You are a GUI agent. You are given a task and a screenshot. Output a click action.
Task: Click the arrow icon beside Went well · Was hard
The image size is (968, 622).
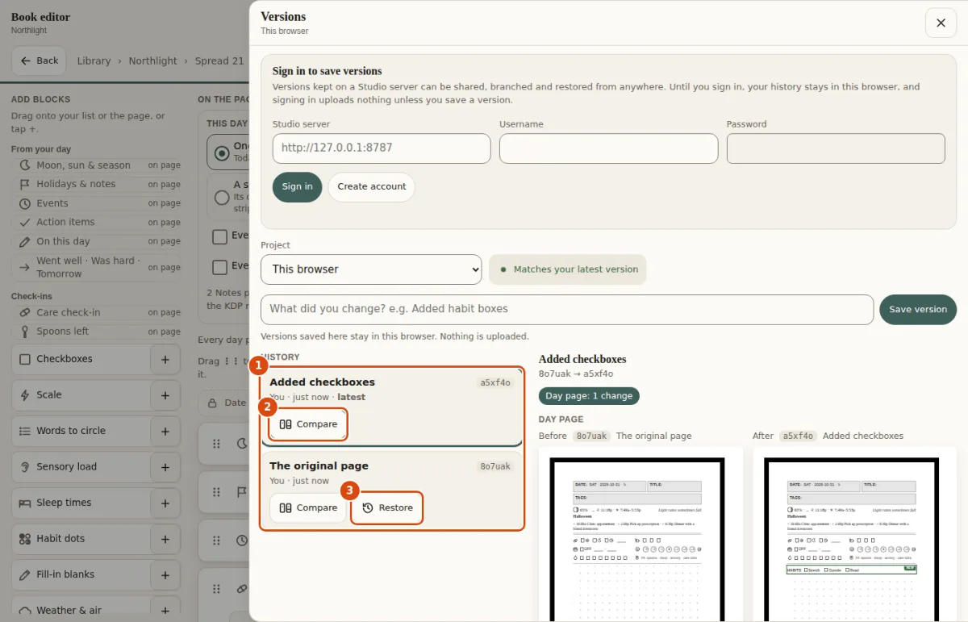24,267
